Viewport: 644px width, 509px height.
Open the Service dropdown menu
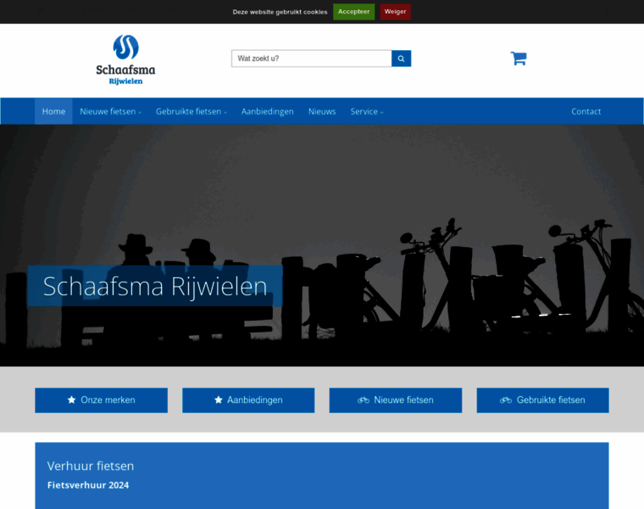[366, 111]
